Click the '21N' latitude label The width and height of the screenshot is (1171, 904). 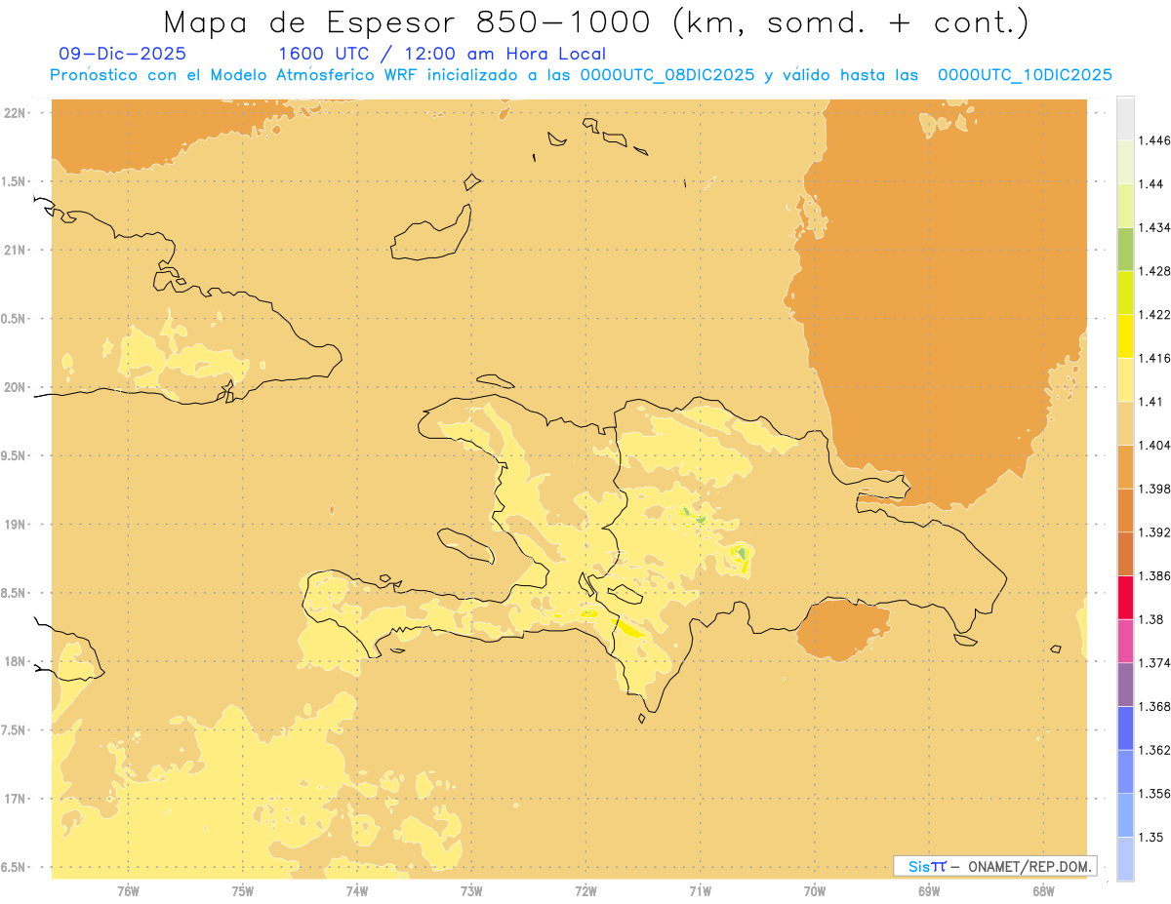click(17, 250)
